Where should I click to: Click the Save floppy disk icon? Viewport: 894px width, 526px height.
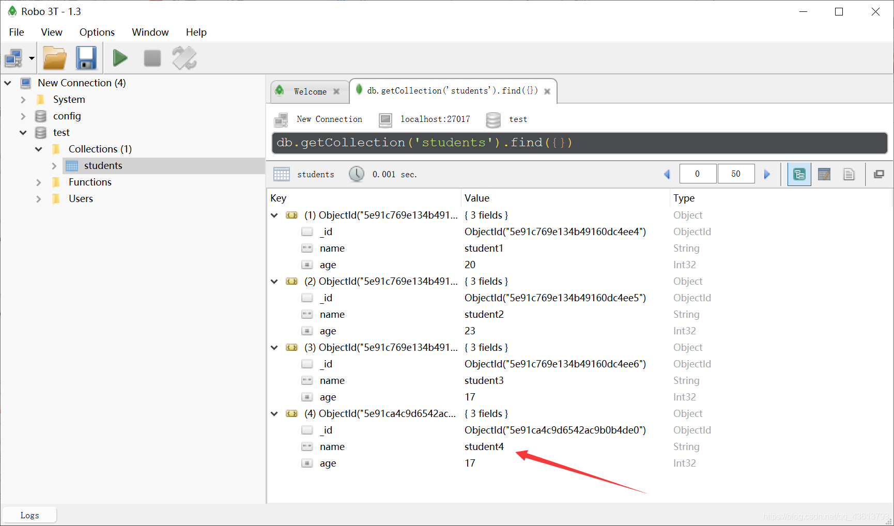click(x=86, y=58)
